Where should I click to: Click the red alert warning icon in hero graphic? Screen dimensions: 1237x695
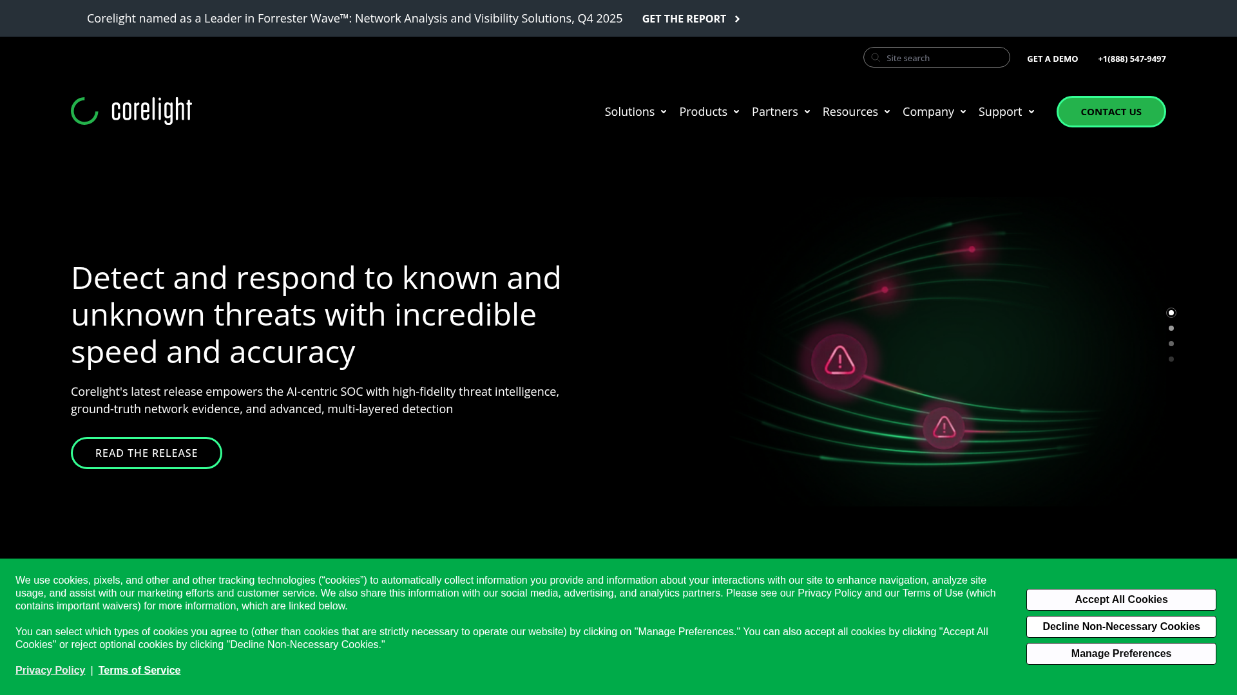838,361
